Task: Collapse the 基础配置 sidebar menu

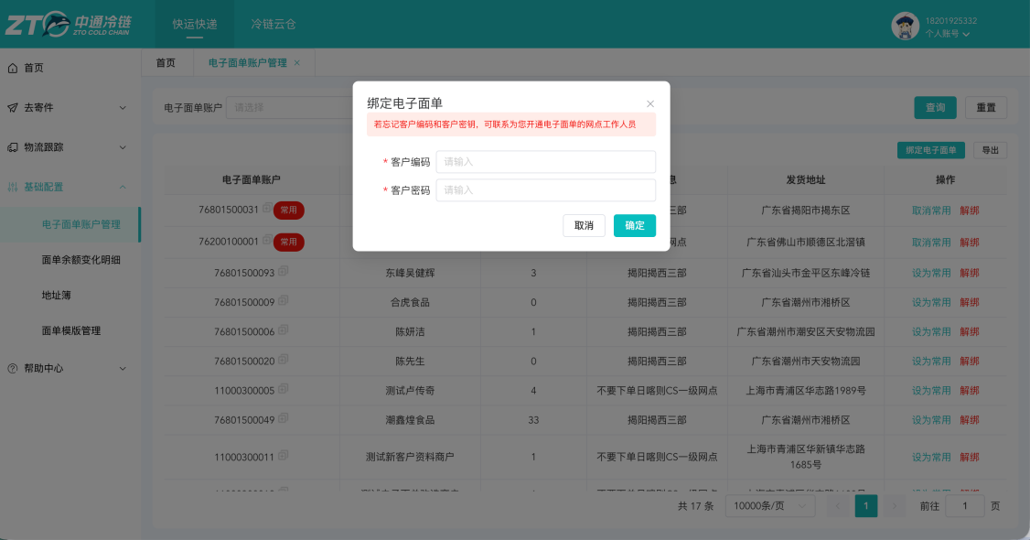Action: 123,188
